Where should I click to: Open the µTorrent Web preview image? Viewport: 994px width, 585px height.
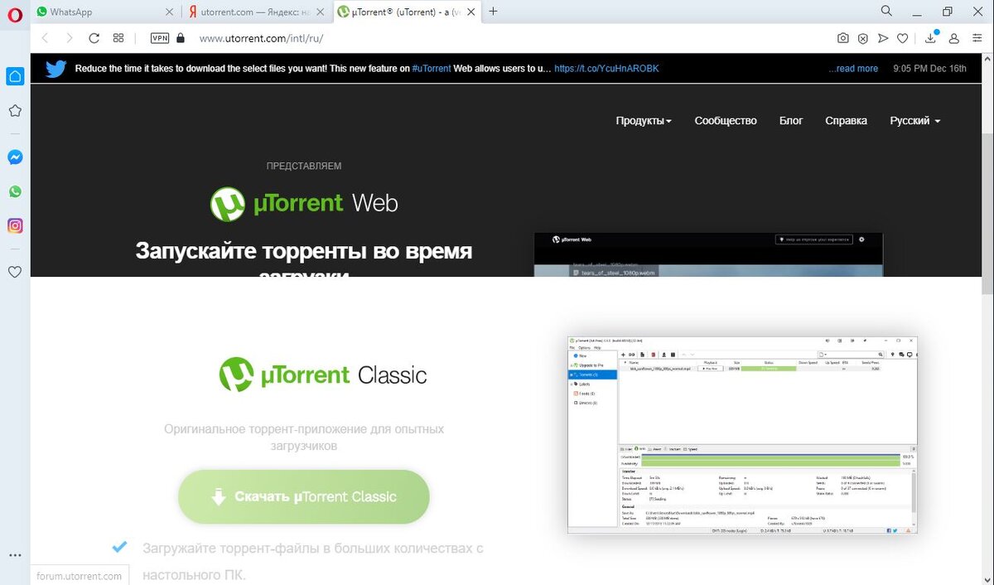708,255
